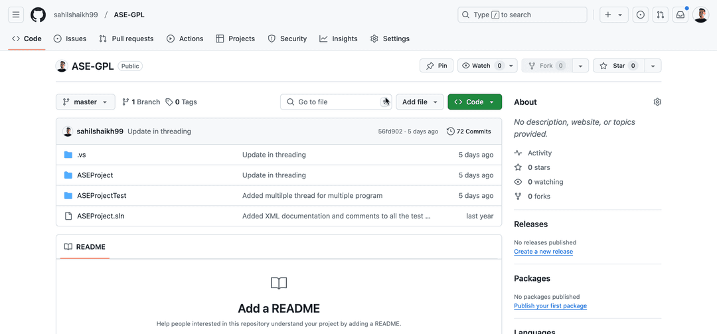Screen dimensions: 717x334
Task: Expand the Star lists dropdown arrow
Action: coord(653,66)
